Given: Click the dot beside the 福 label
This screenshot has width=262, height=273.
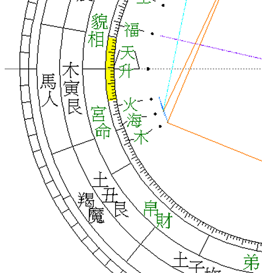Looking at the screenshot, I should (152, 34).
